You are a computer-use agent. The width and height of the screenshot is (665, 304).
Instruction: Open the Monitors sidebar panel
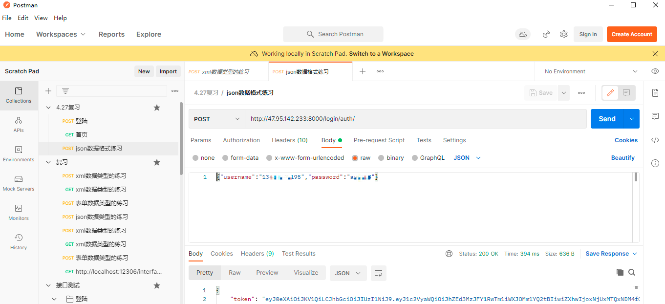tap(19, 212)
